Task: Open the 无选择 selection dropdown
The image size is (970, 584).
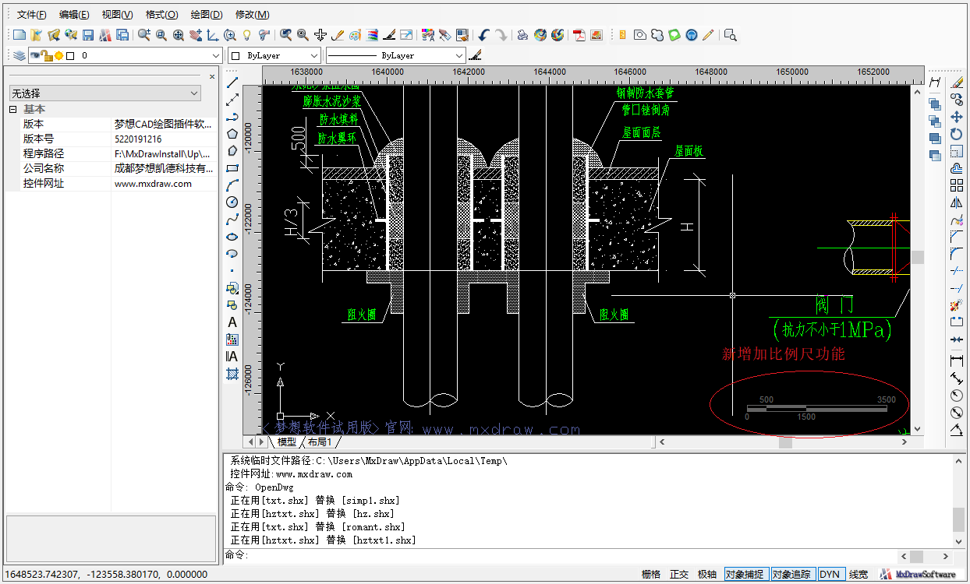Action: (x=105, y=93)
